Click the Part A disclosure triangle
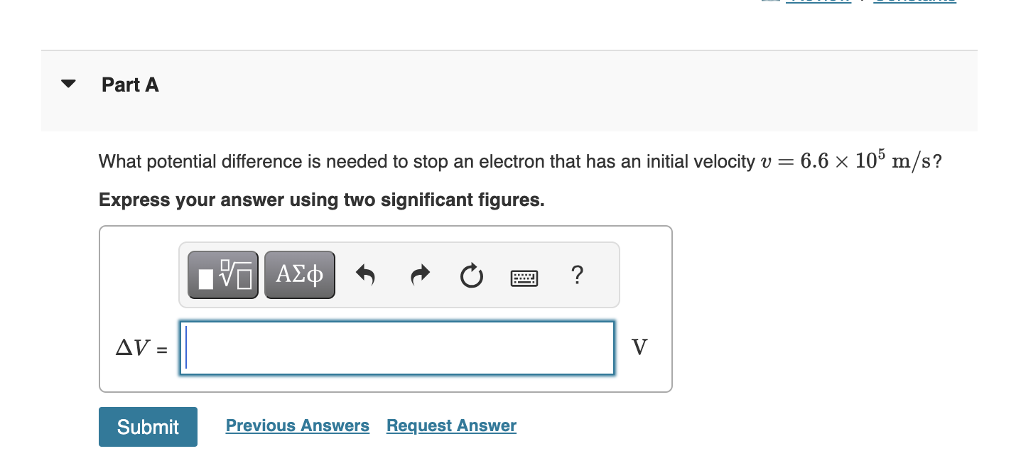The height and width of the screenshot is (456, 1016). 67,83
